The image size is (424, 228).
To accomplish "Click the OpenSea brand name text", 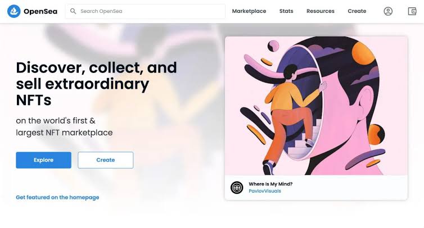I will pos(40,11).
